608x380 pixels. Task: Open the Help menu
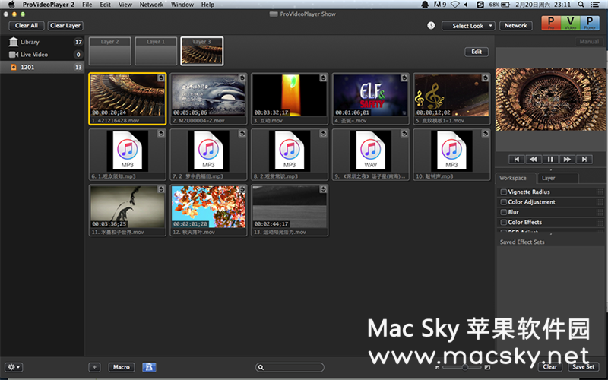point(207,5)
